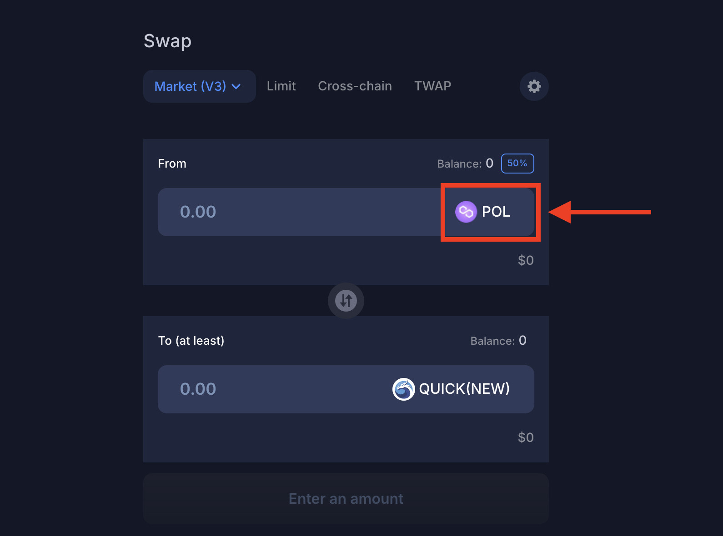This screenshot has height=536, width=723.
Task: Click the QuickSwap dragon logo icon
Action: click(x=403, y=389)
